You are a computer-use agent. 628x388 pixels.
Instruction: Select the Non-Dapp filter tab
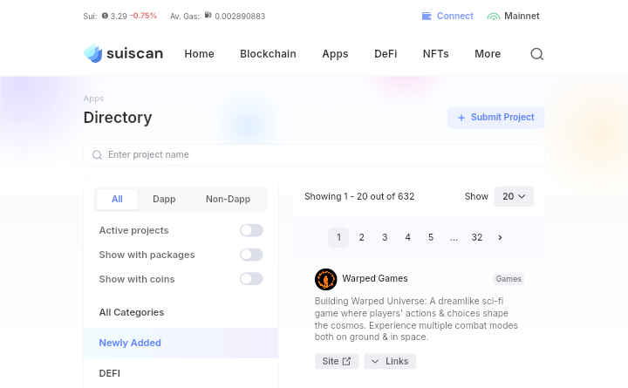click(x=228, y=199)
